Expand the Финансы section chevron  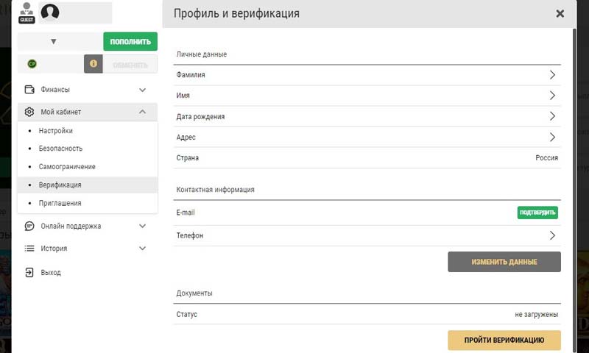[143, 90]
